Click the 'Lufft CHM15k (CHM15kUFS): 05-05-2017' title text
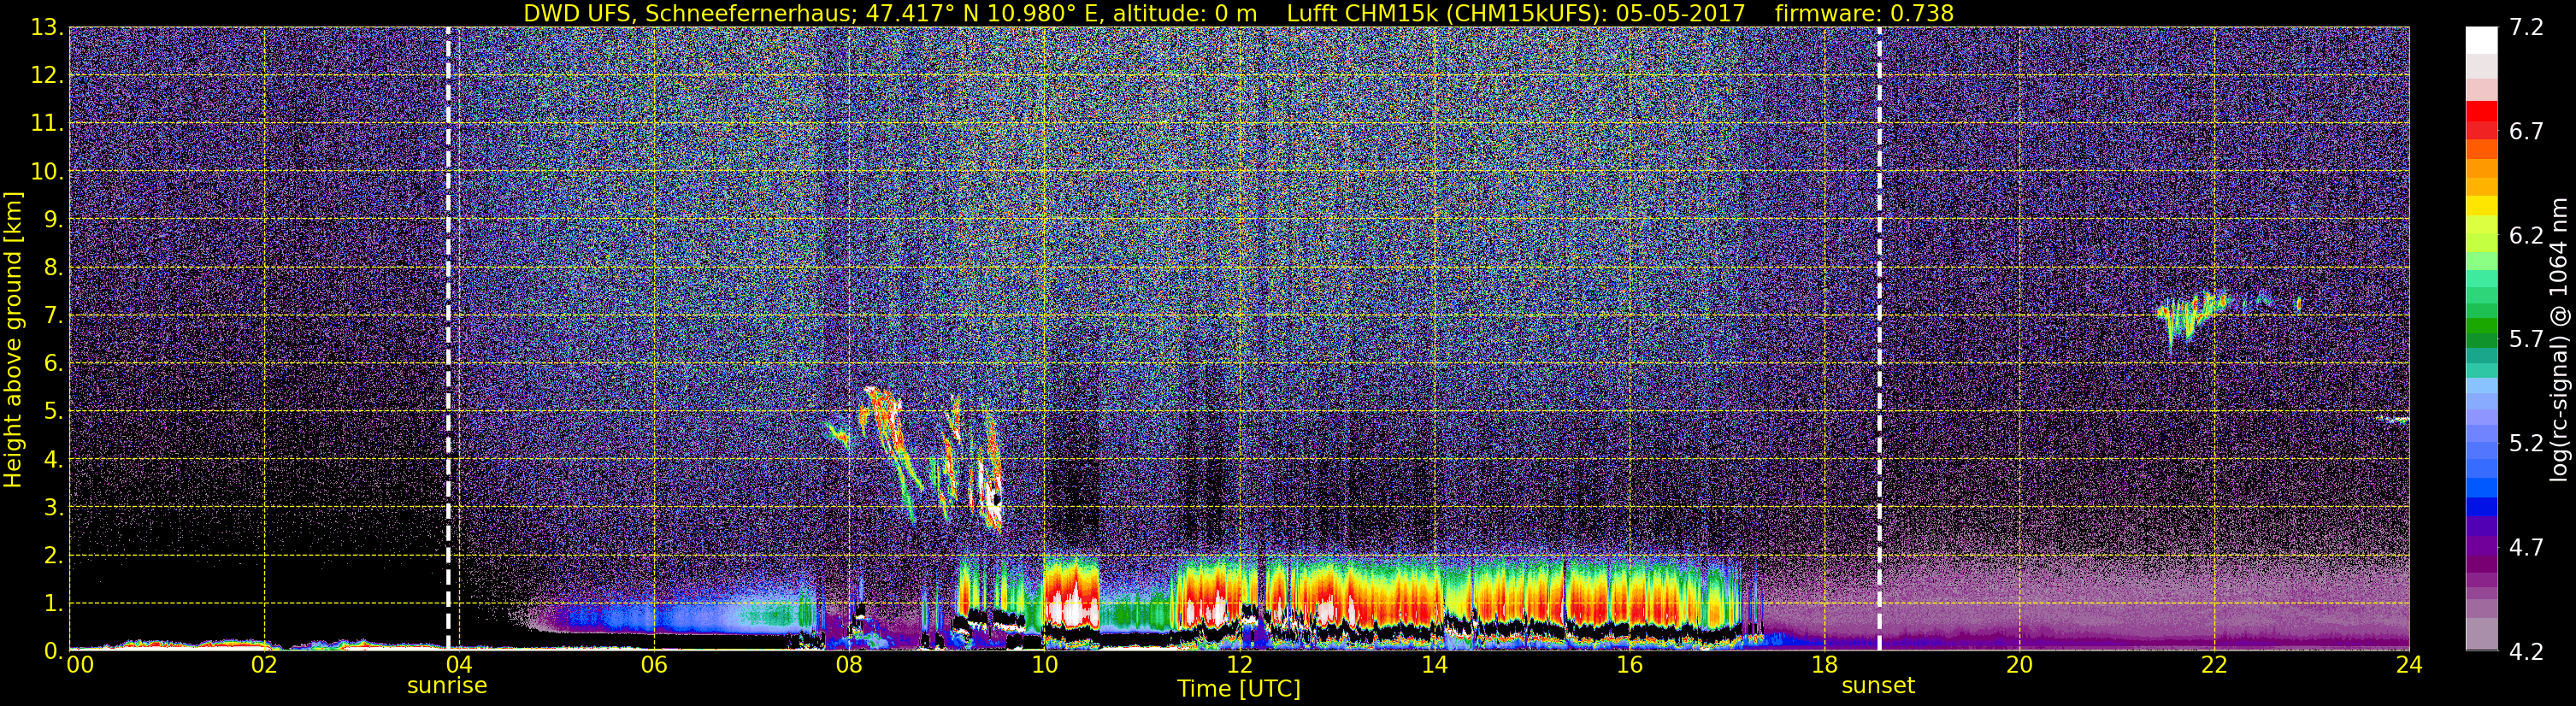Screen dimensions: 2576x706 [1516, 13]
